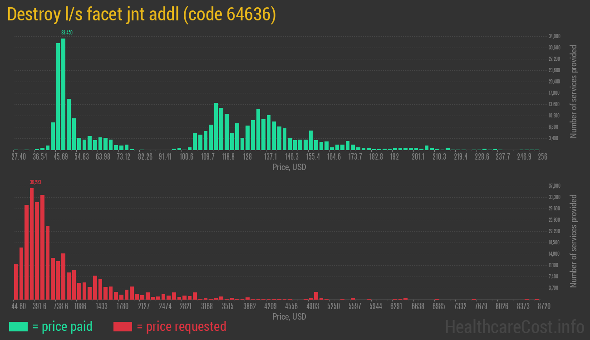The width and height of the screenshot is (590, 340).
Task: Click the HealthcareCost.info watermark link
Action: coord(514,326)
